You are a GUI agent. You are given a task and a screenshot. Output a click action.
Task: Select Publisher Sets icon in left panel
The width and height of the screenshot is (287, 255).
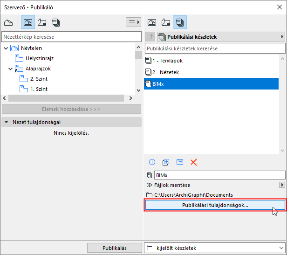[56, 22]
